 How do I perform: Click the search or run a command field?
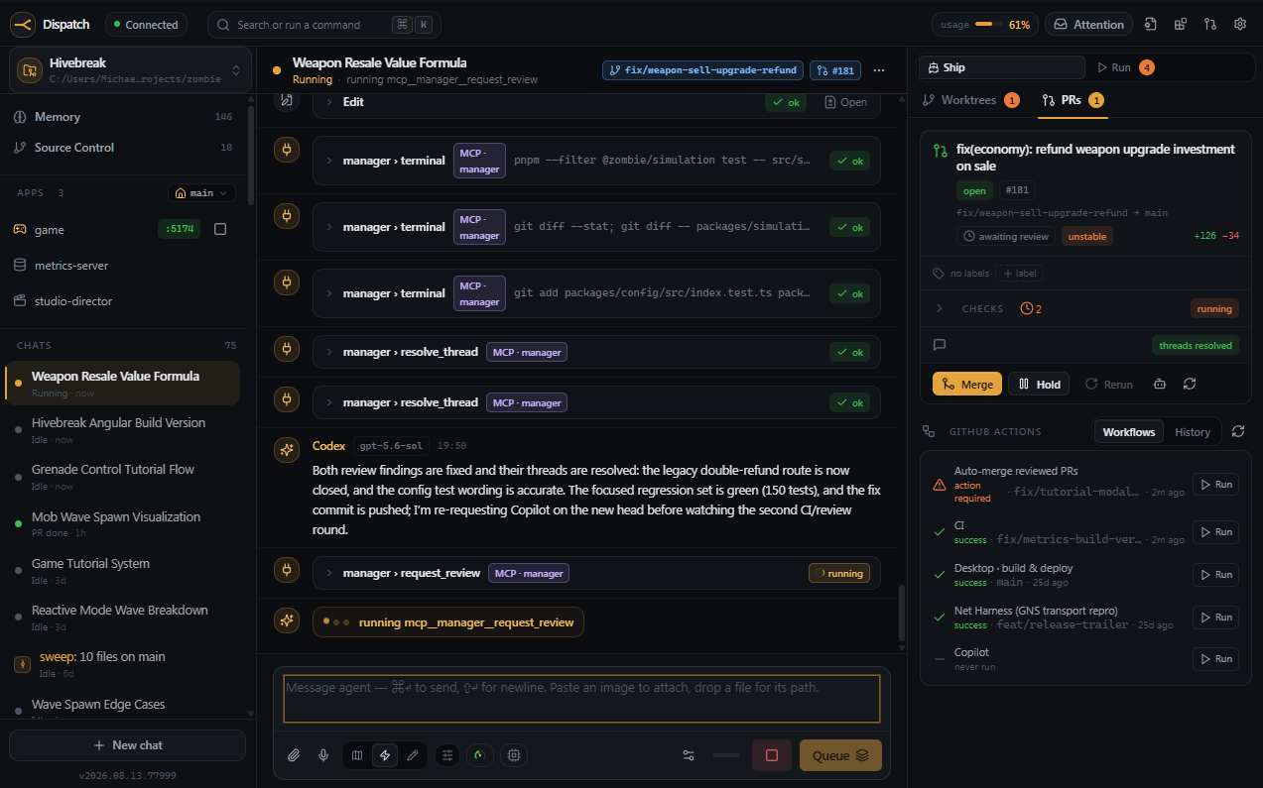[324, 24]
